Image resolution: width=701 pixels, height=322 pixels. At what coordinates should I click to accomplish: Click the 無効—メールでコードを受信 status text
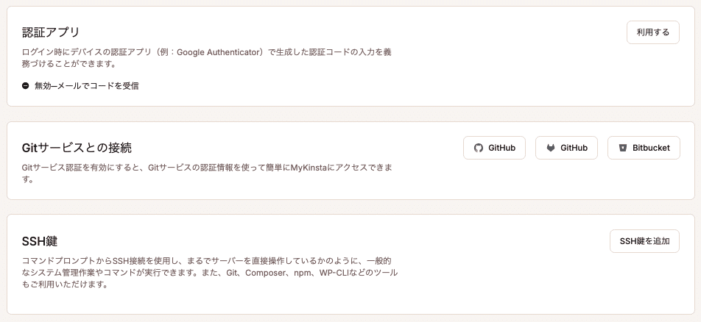(x=86, y=86)
